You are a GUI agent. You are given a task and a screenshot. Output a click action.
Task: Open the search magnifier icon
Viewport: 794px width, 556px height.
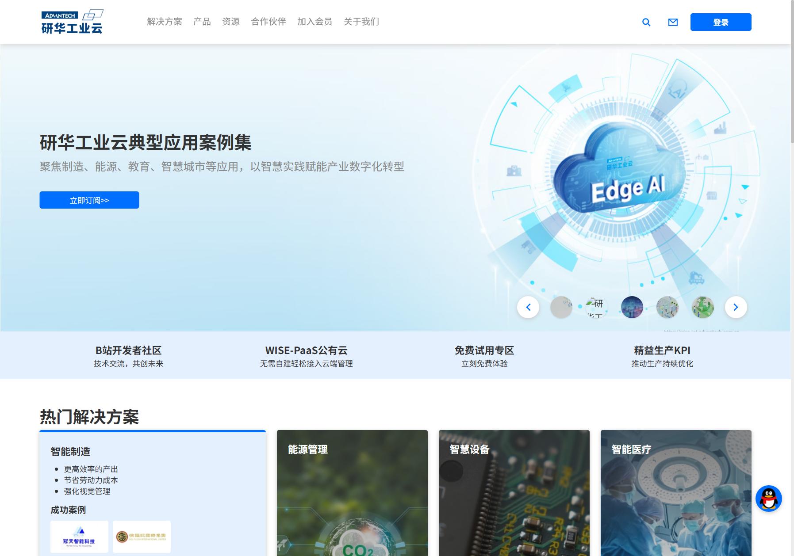pyautogui.click(x=646, y=22)
